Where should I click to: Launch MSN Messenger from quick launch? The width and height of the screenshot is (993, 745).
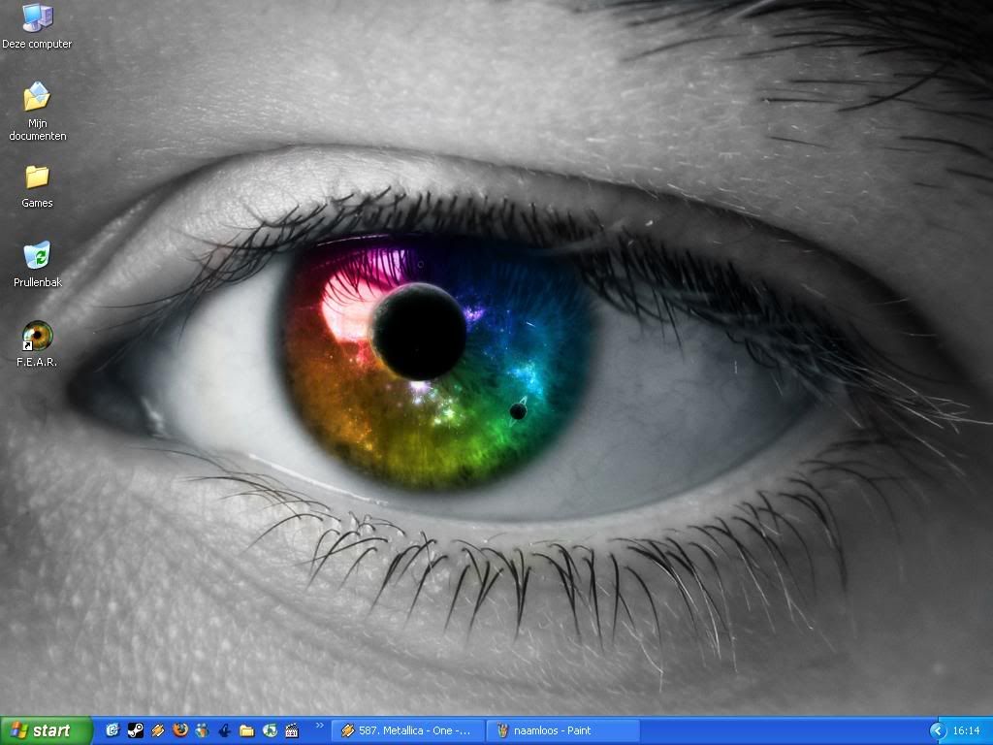click(x=202, y=730)
